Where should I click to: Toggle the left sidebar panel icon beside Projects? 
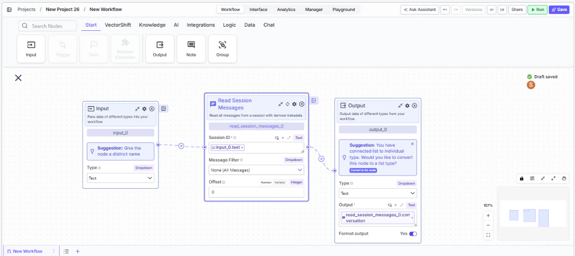9,9
